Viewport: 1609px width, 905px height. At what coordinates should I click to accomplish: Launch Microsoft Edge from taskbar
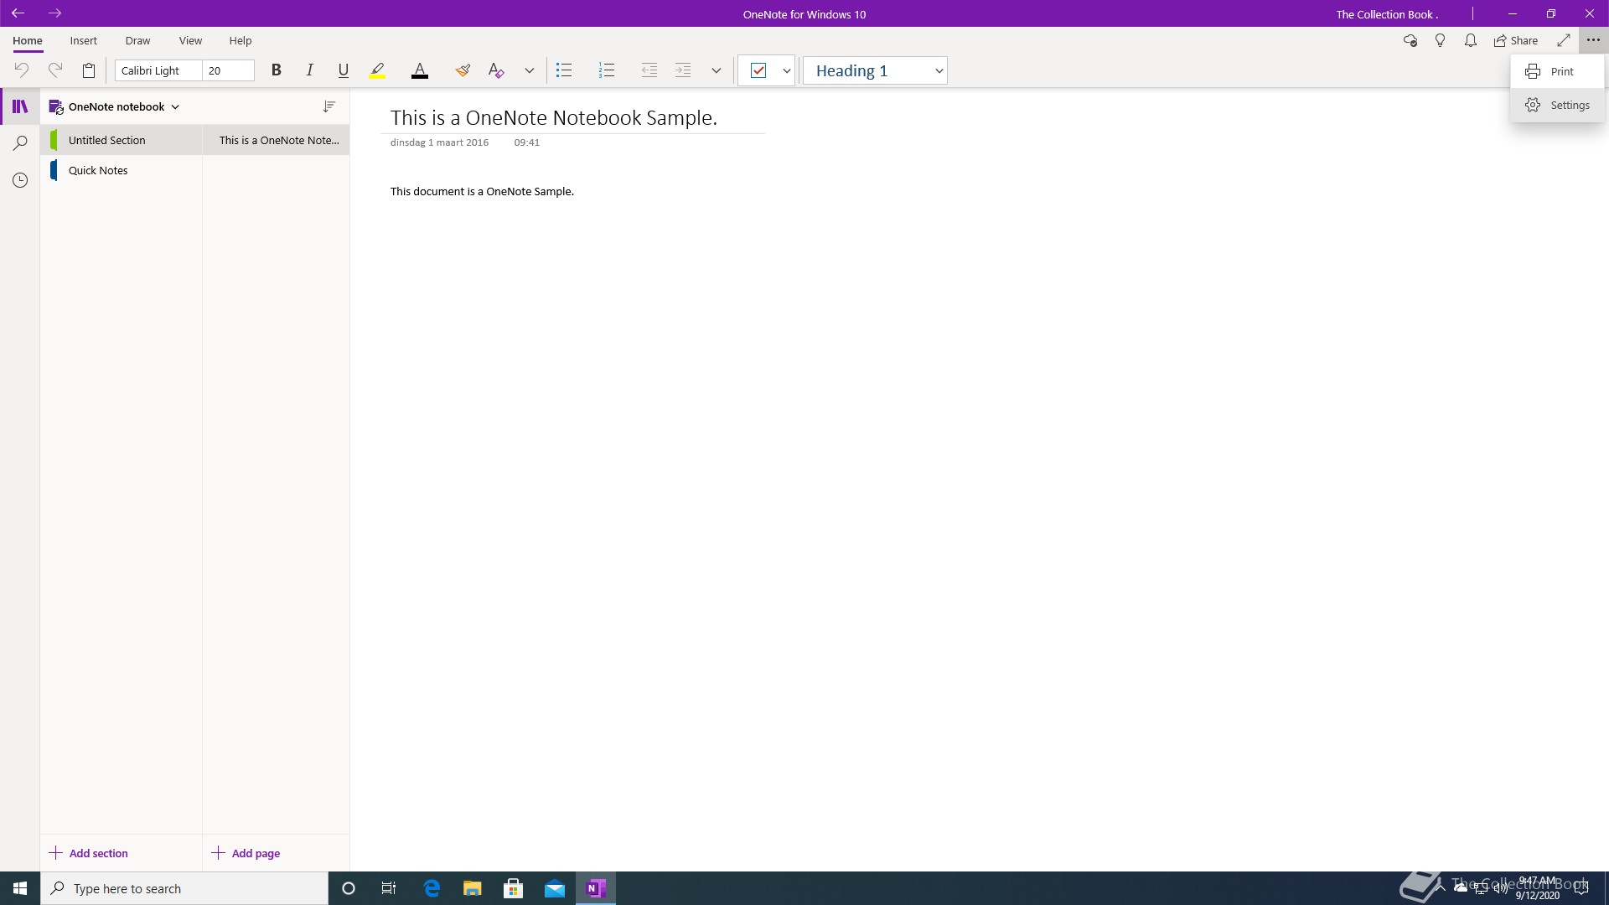pos(432,888)
